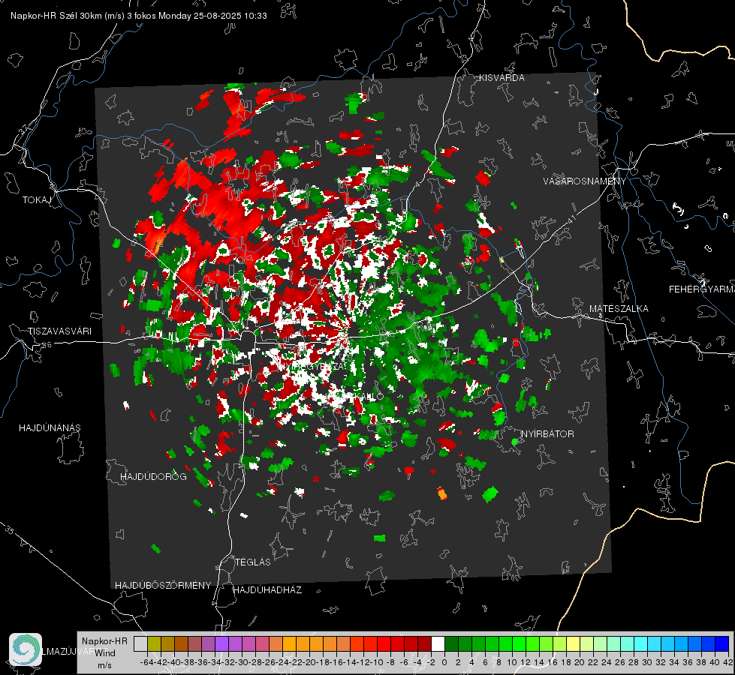Select the partly cut-off FEHÉRGYARMAT label

701,289
